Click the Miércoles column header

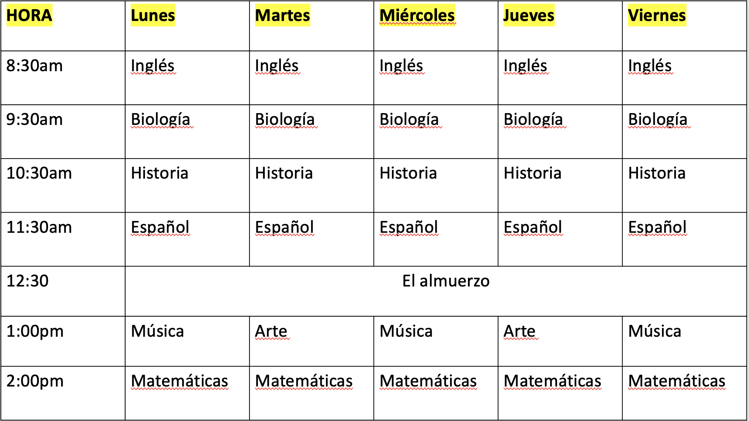(417, 16)
